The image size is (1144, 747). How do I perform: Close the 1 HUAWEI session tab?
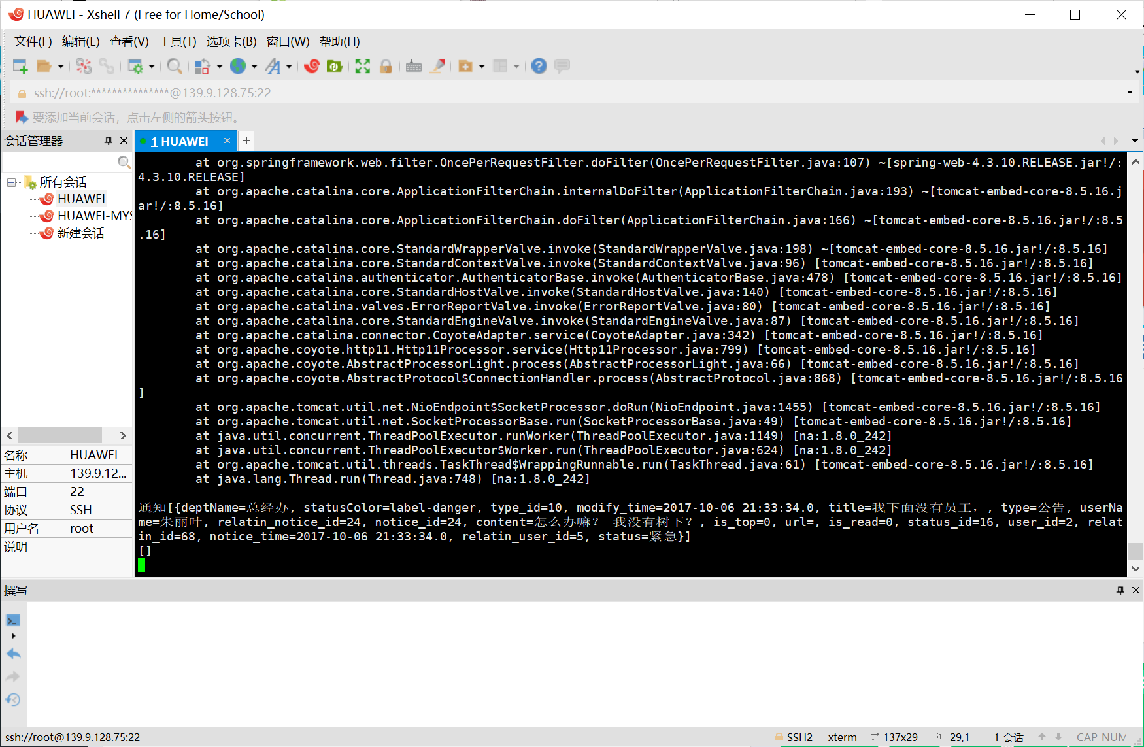(227, 141)
